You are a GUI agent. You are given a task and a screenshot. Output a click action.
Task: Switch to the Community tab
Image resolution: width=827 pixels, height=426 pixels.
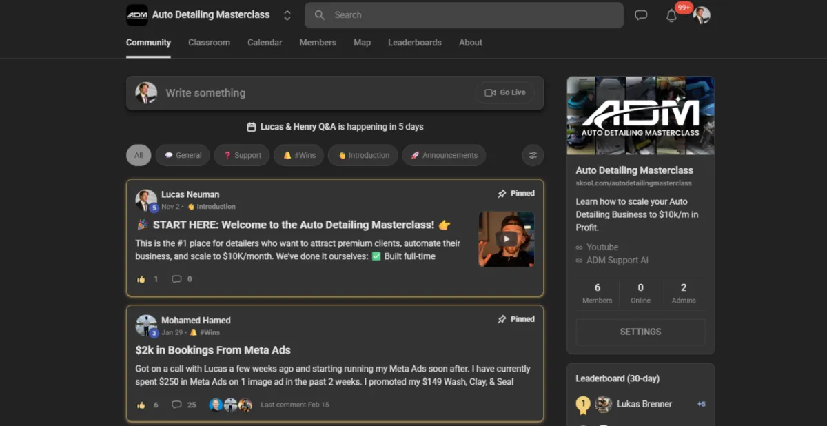pos(148,43)
